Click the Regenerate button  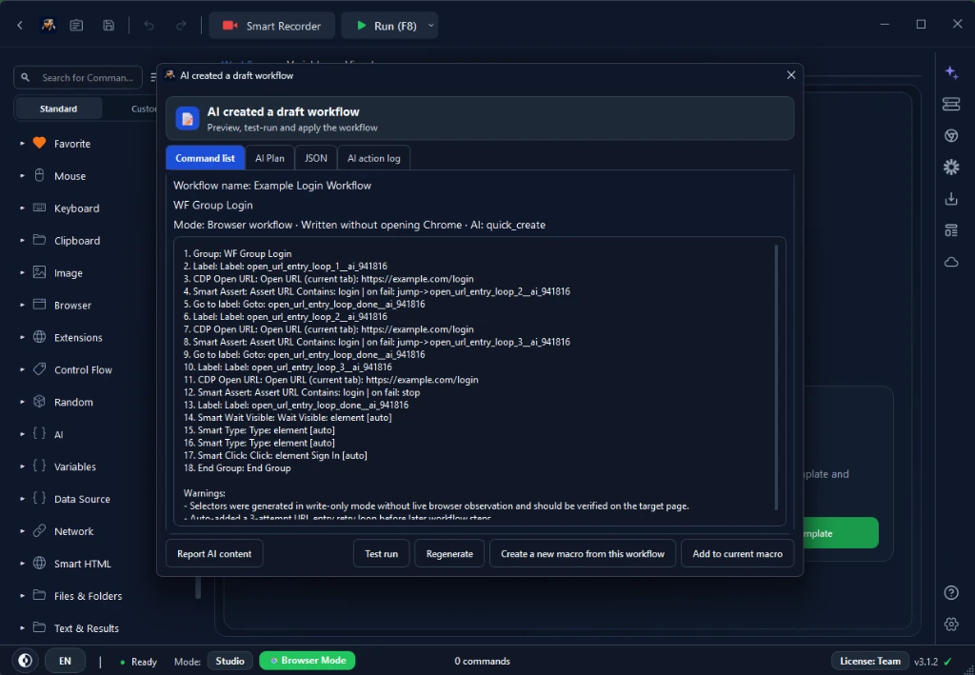pos(449,554)
